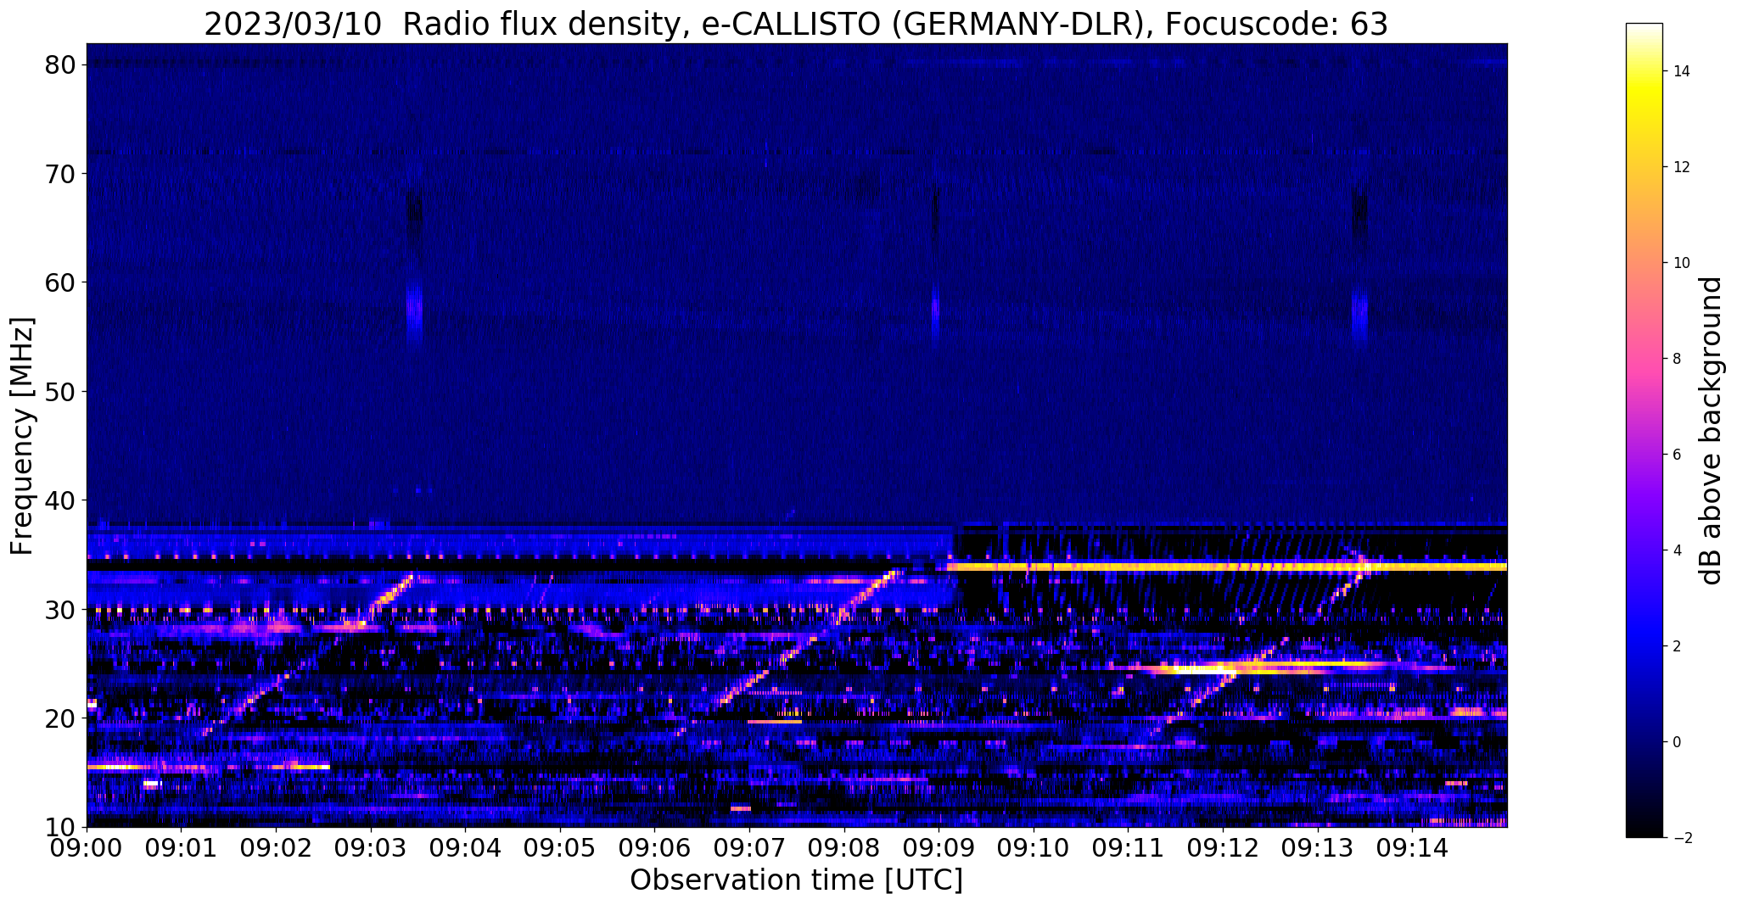Select the 09:03 time tick label
1737x905 pixels.
click(370, 846)
